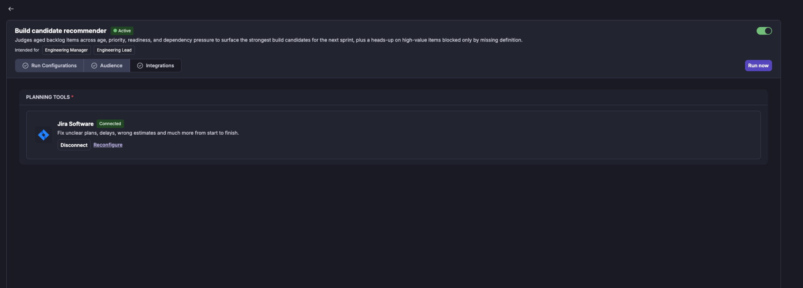The width and height of the screenshot is (803, 288).
Task: Click the Jira Software integration name
Action: 75,124
